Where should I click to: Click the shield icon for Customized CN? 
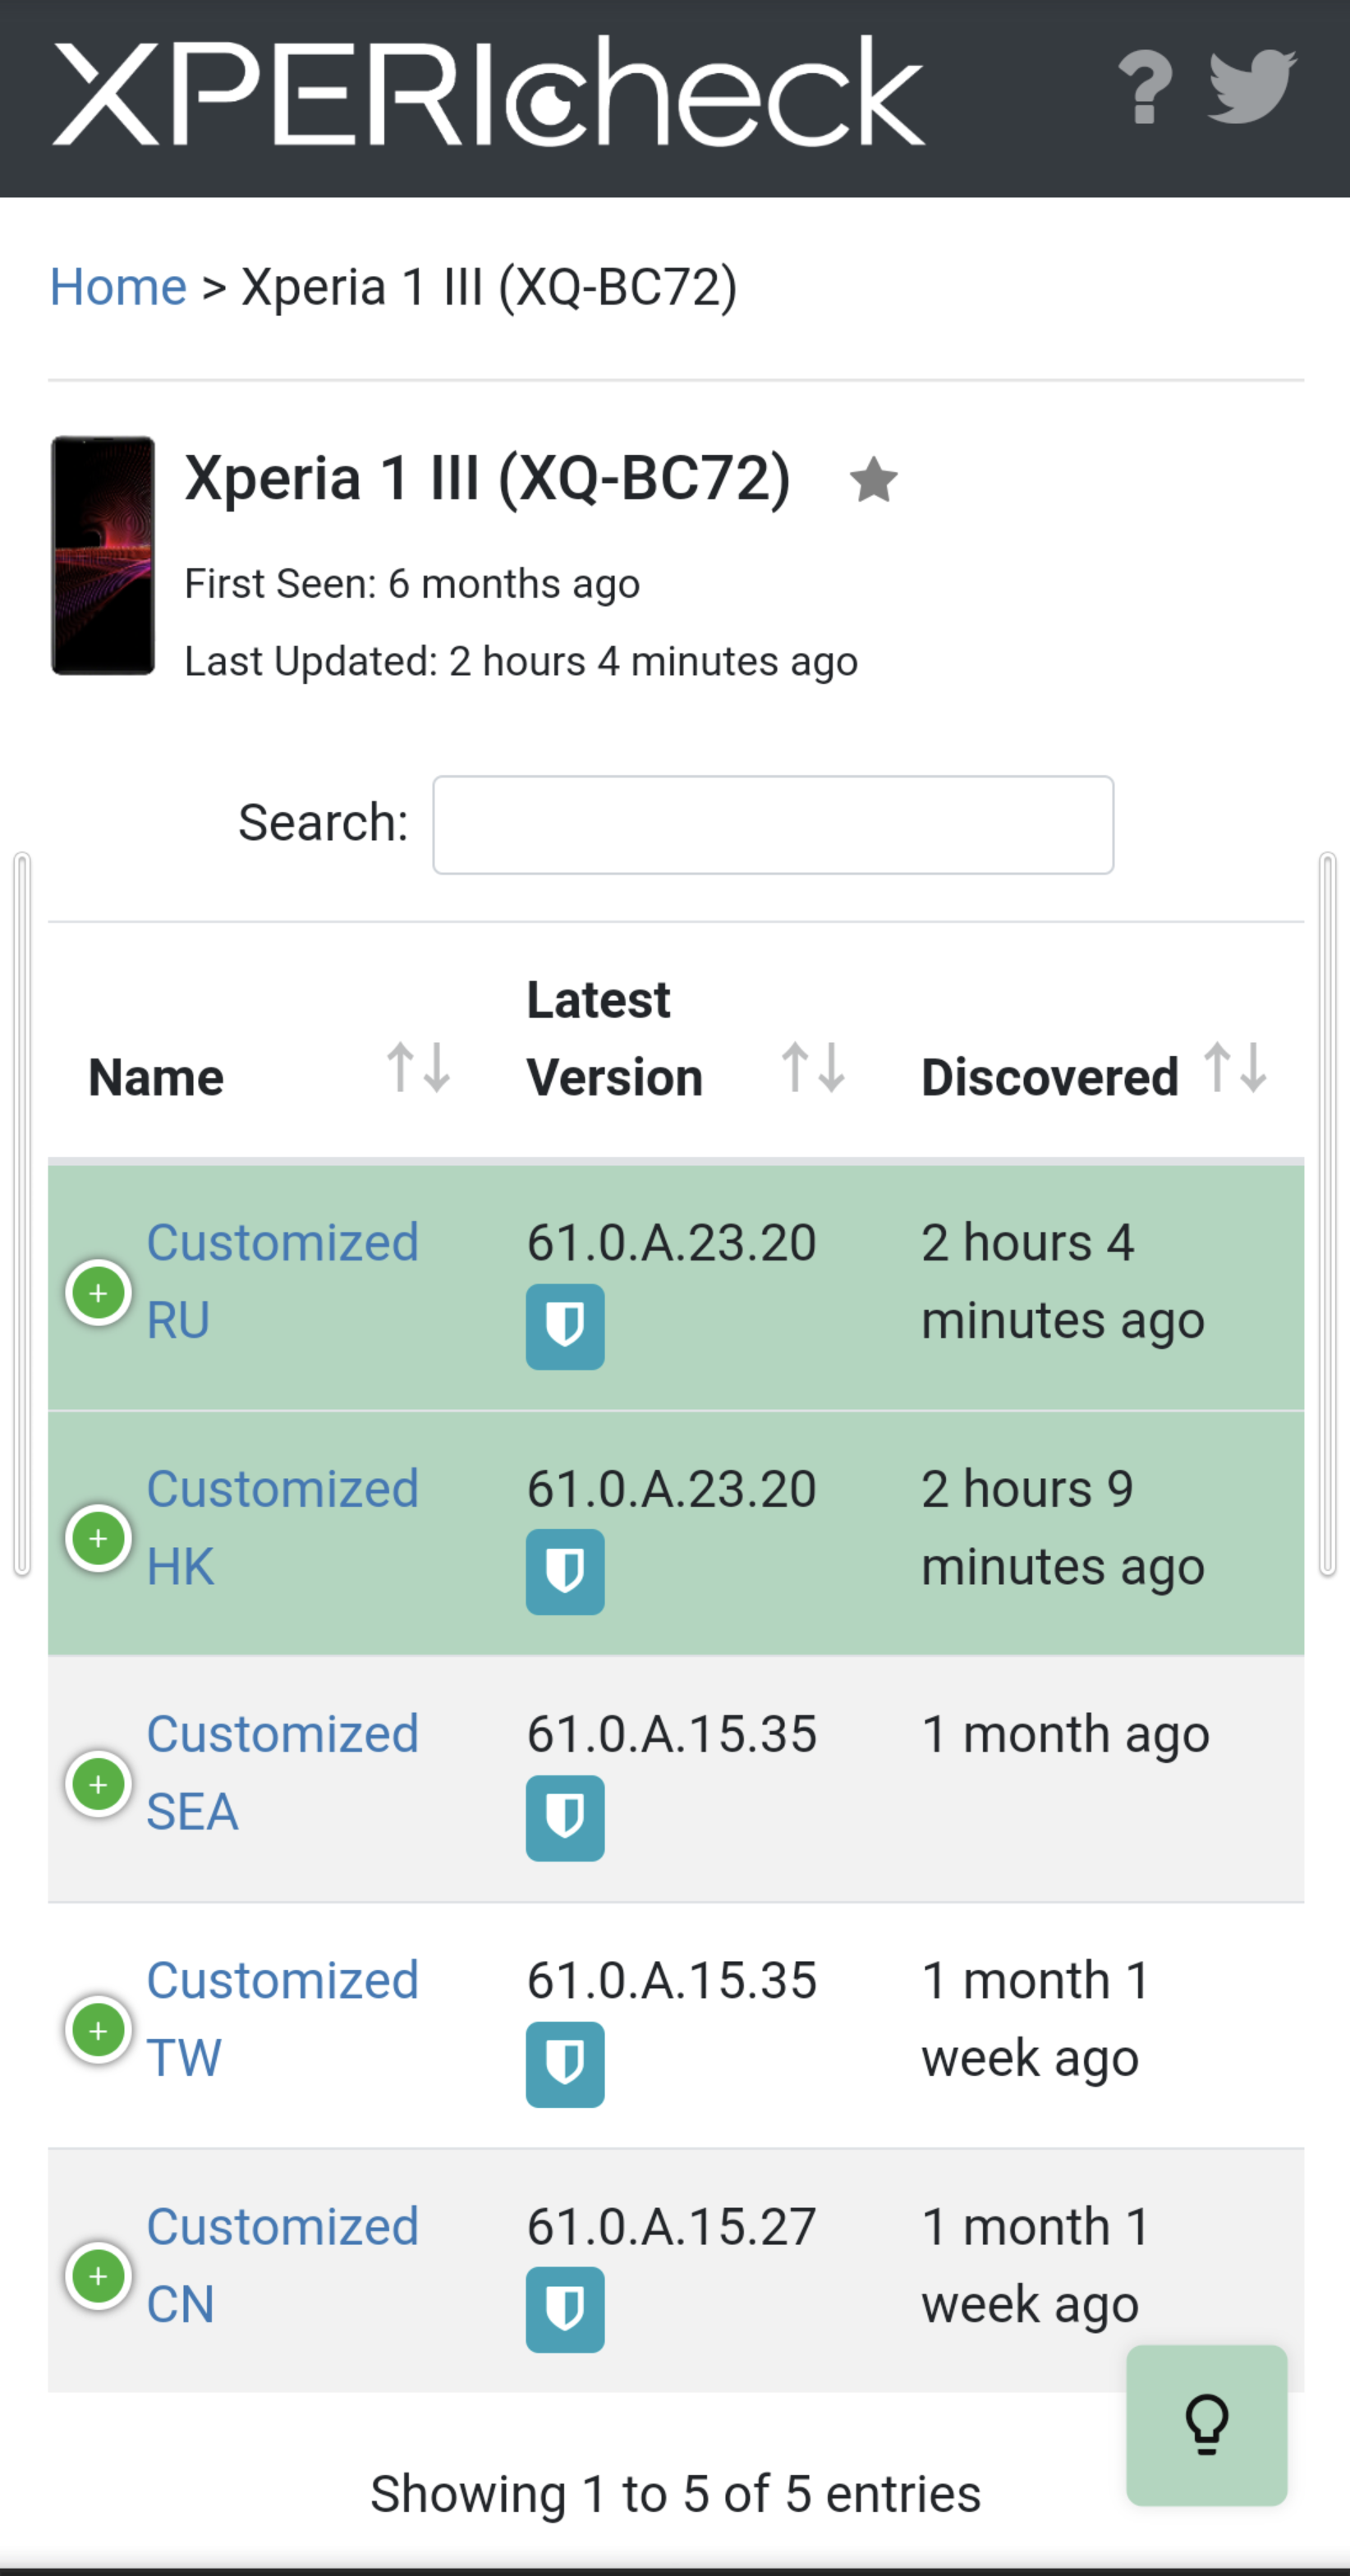(x=565, y=2310)
